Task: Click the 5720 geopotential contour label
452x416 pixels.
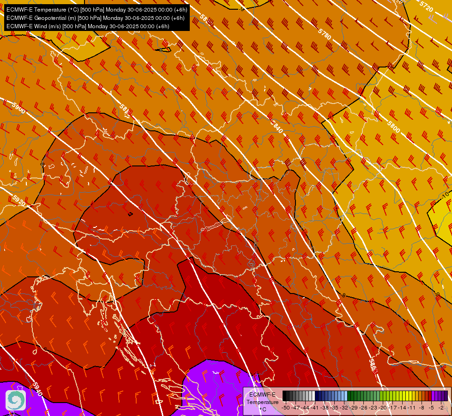Action: tap(426, 6)
